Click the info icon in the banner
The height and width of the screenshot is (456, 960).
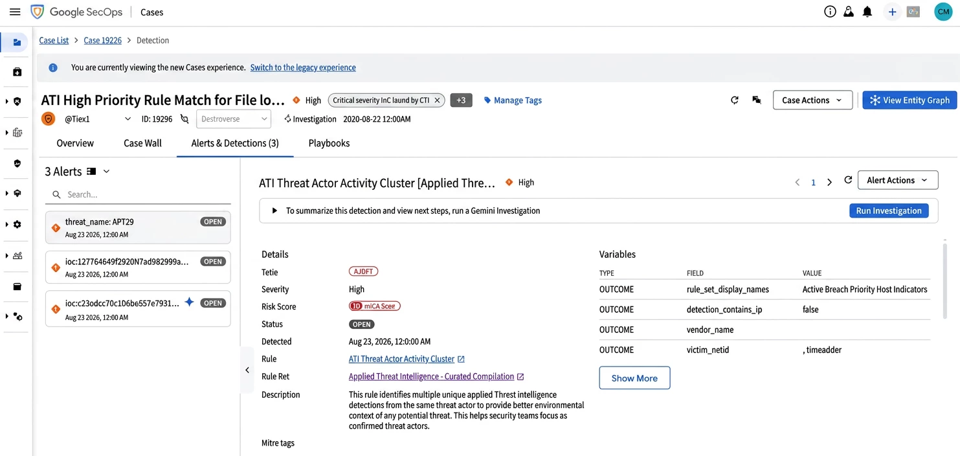coord(53,67)
